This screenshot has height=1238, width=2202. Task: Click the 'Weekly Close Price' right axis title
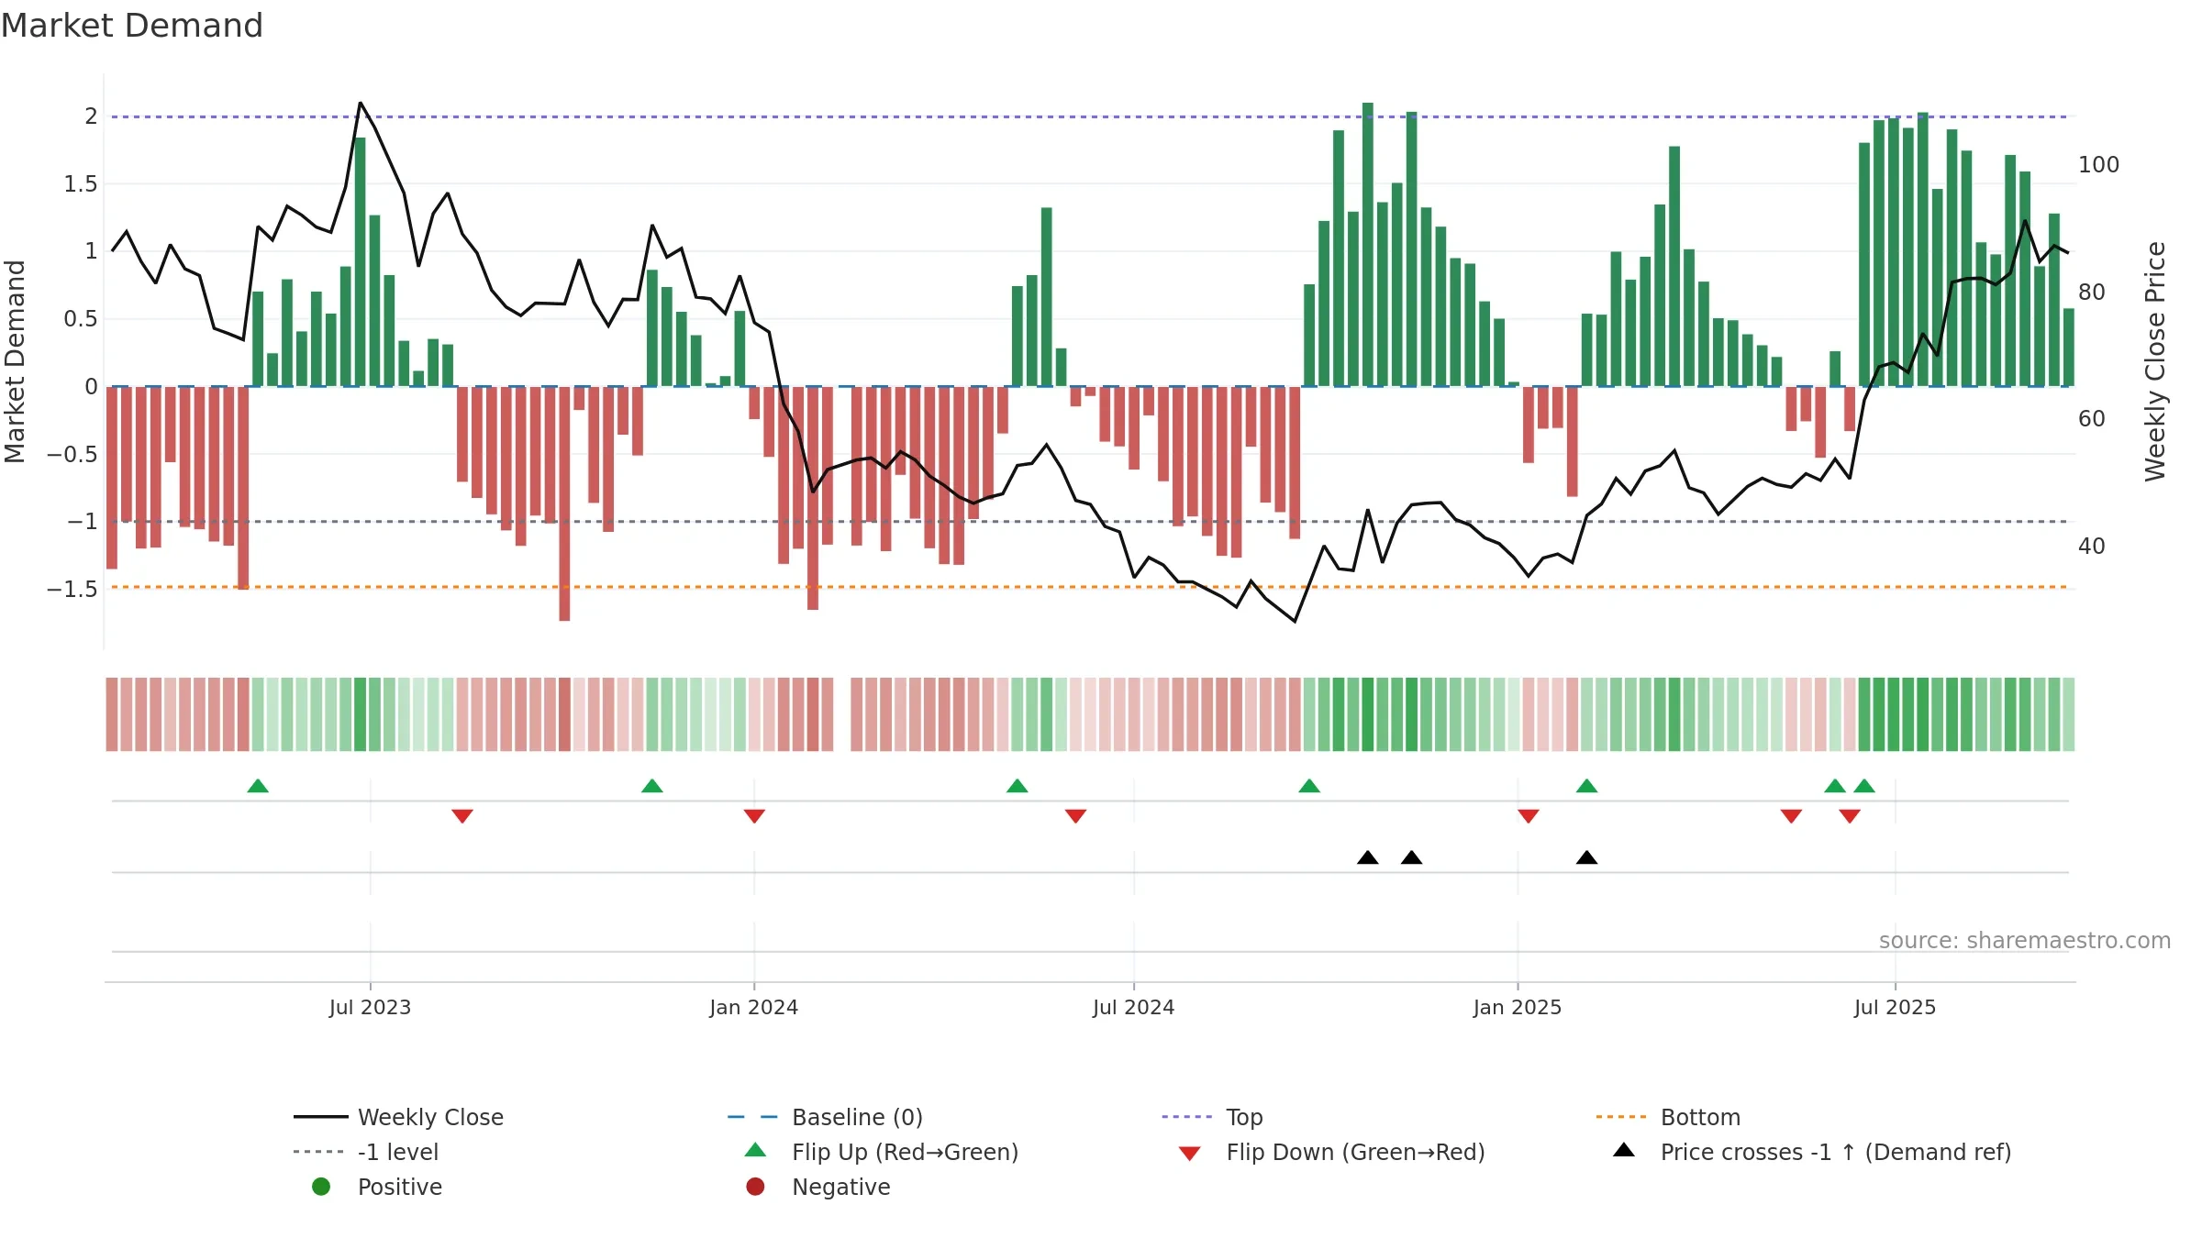(x=2155, y=361)
